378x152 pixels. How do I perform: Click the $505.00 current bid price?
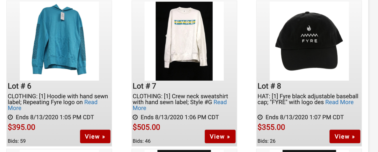click(x=146, y=127)
